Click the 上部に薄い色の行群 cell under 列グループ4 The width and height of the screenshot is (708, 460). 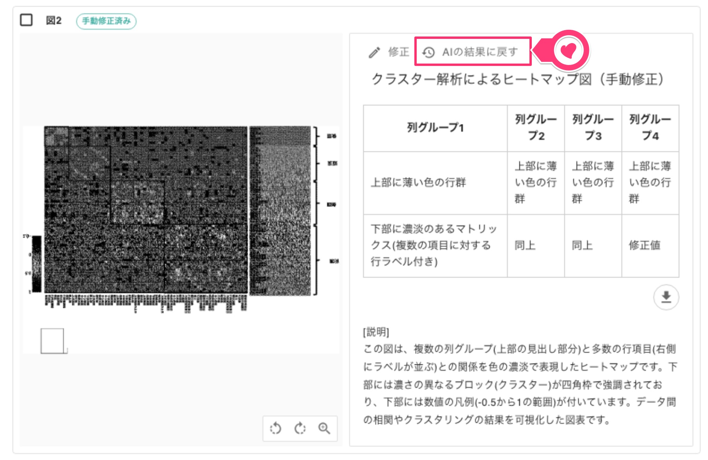click(x=650, y=183)
